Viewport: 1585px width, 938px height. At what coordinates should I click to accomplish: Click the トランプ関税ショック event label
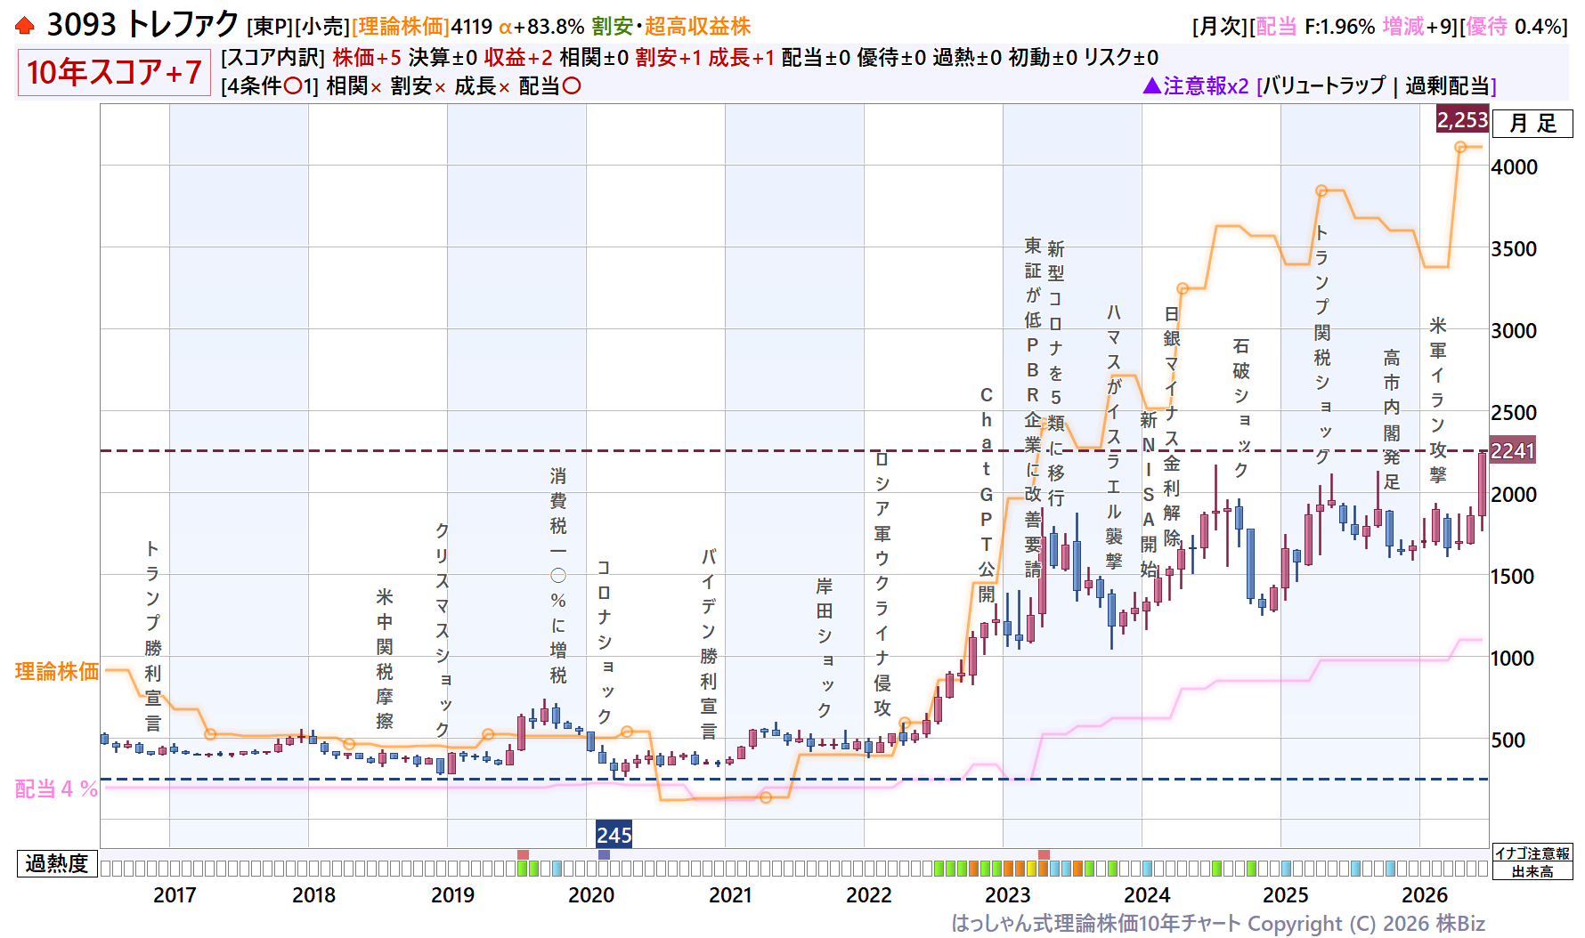(x=1322, y=344)
